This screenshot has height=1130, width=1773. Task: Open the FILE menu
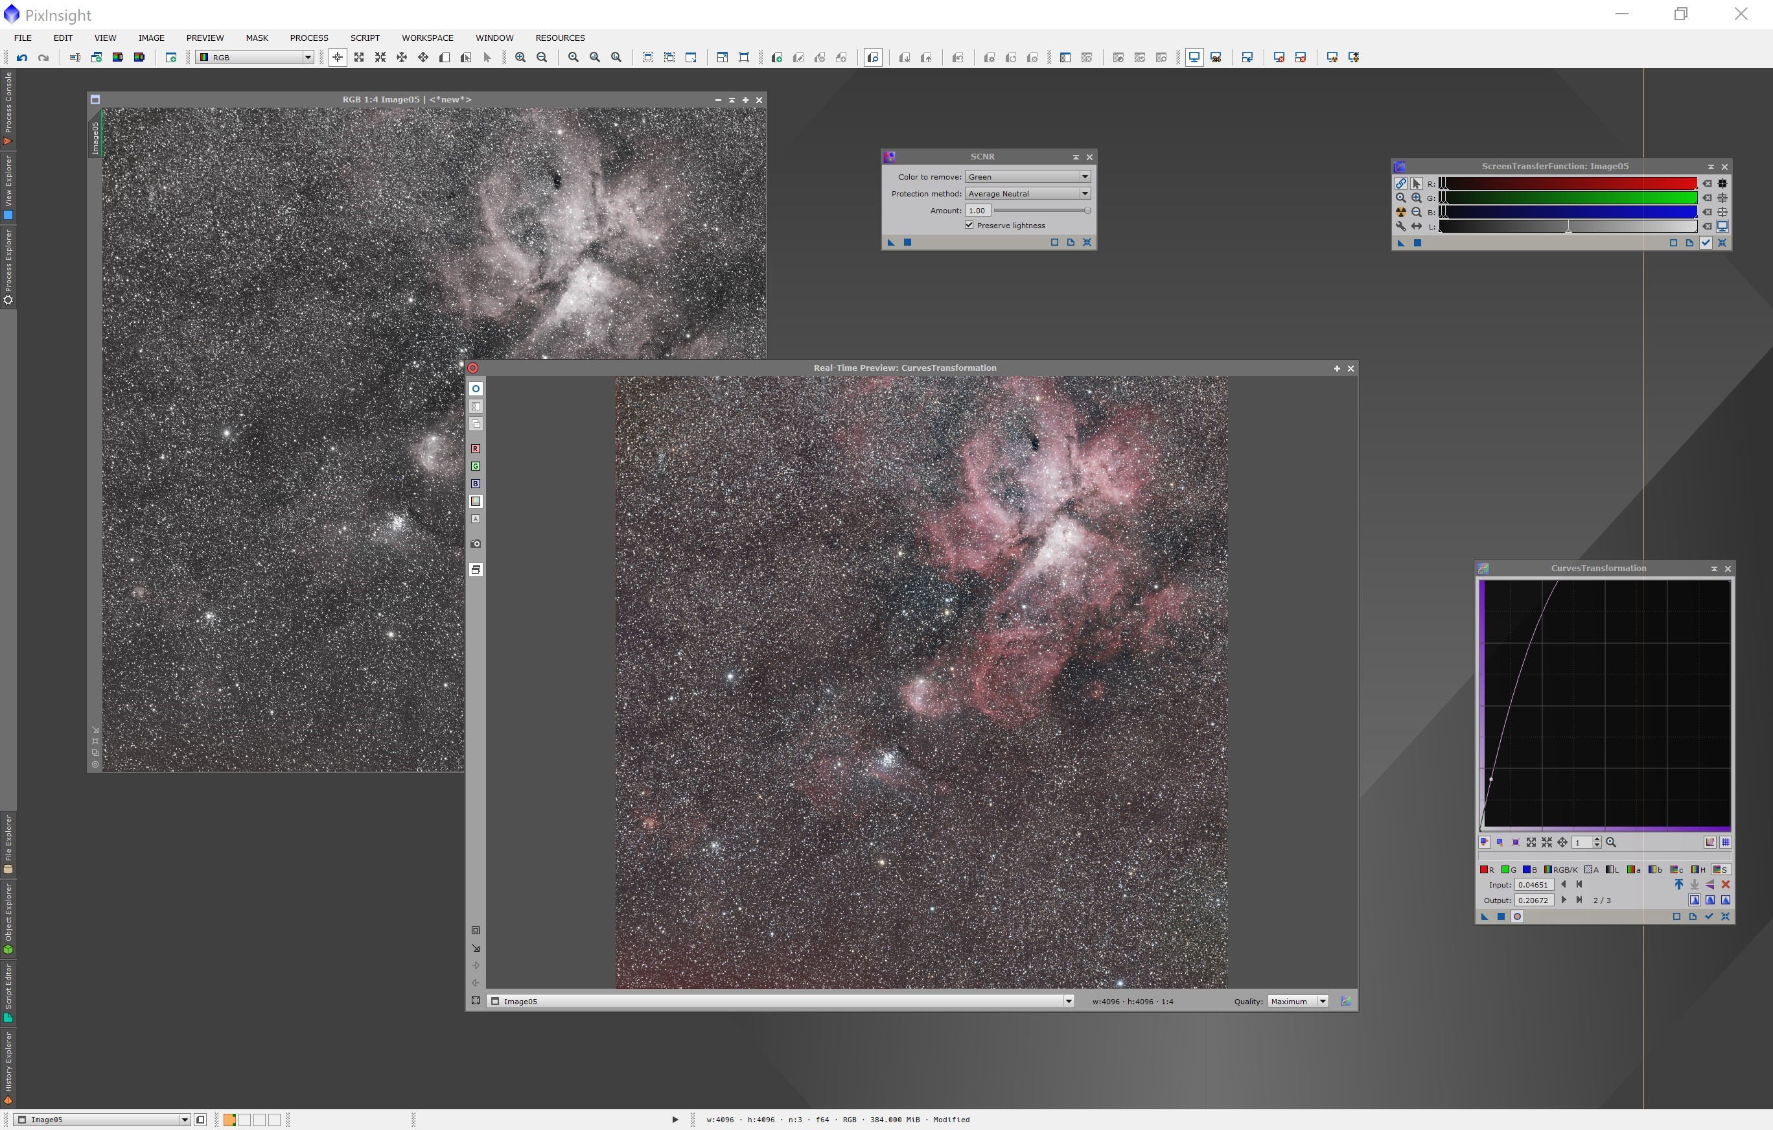coord(23,38)
